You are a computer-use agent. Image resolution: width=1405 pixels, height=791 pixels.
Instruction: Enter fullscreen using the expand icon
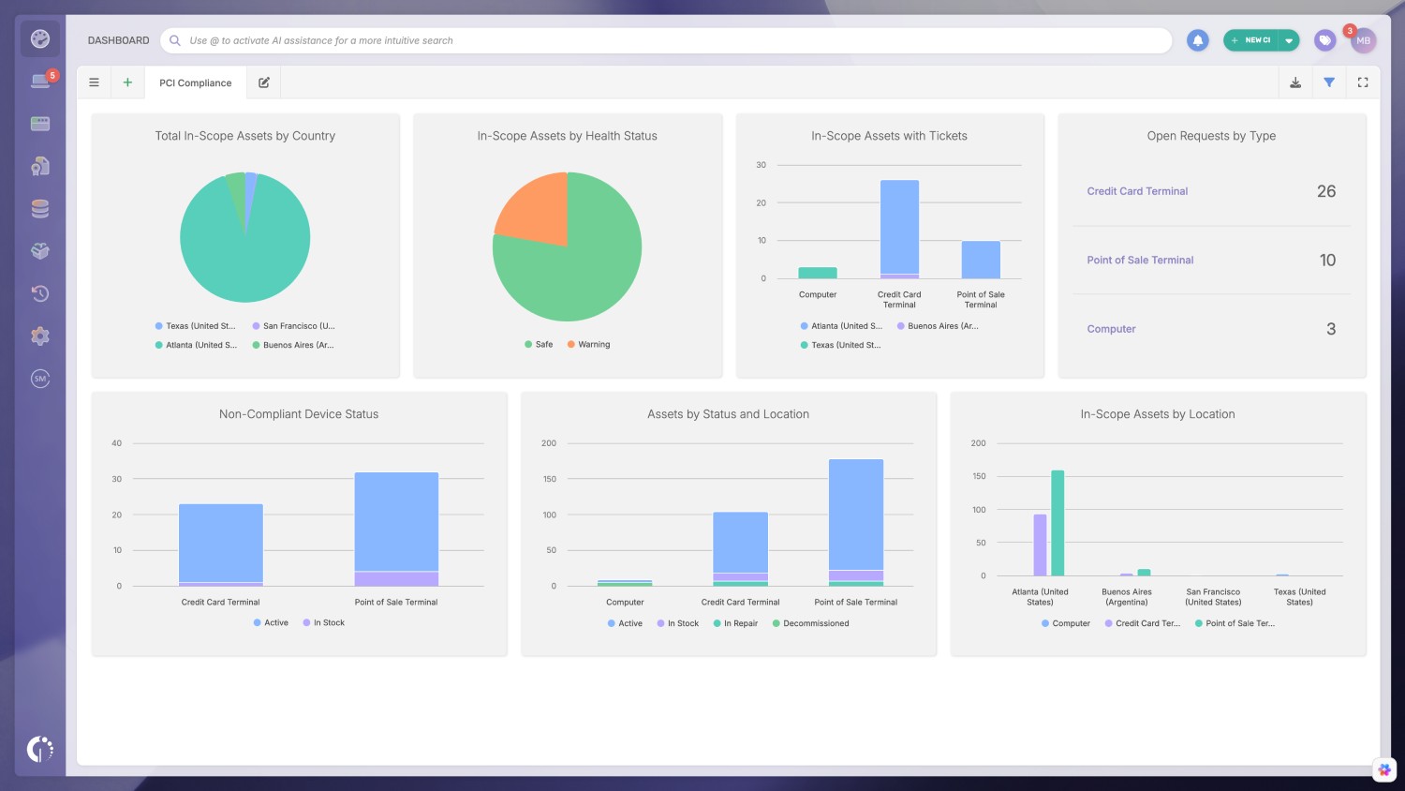pos(1363,82)
